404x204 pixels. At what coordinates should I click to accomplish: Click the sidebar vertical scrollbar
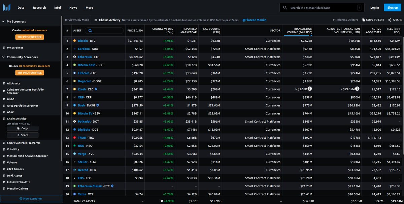pos(61,88)
